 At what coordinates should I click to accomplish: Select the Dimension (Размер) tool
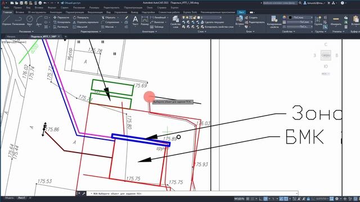point(145,21)
